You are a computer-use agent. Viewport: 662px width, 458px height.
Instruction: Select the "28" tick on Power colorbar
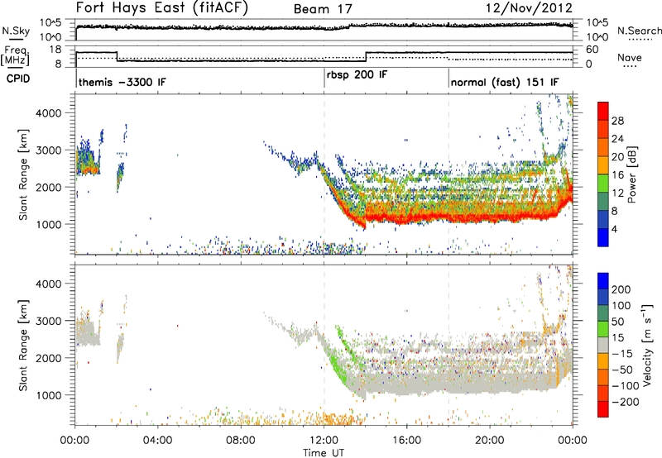pyautogui.click(x=617, y=121)
